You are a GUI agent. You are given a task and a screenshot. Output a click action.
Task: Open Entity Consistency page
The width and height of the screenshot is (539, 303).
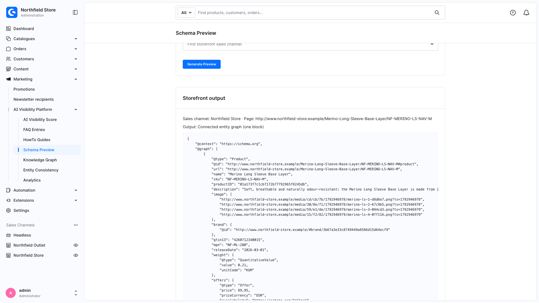click(x=41, y=170)
